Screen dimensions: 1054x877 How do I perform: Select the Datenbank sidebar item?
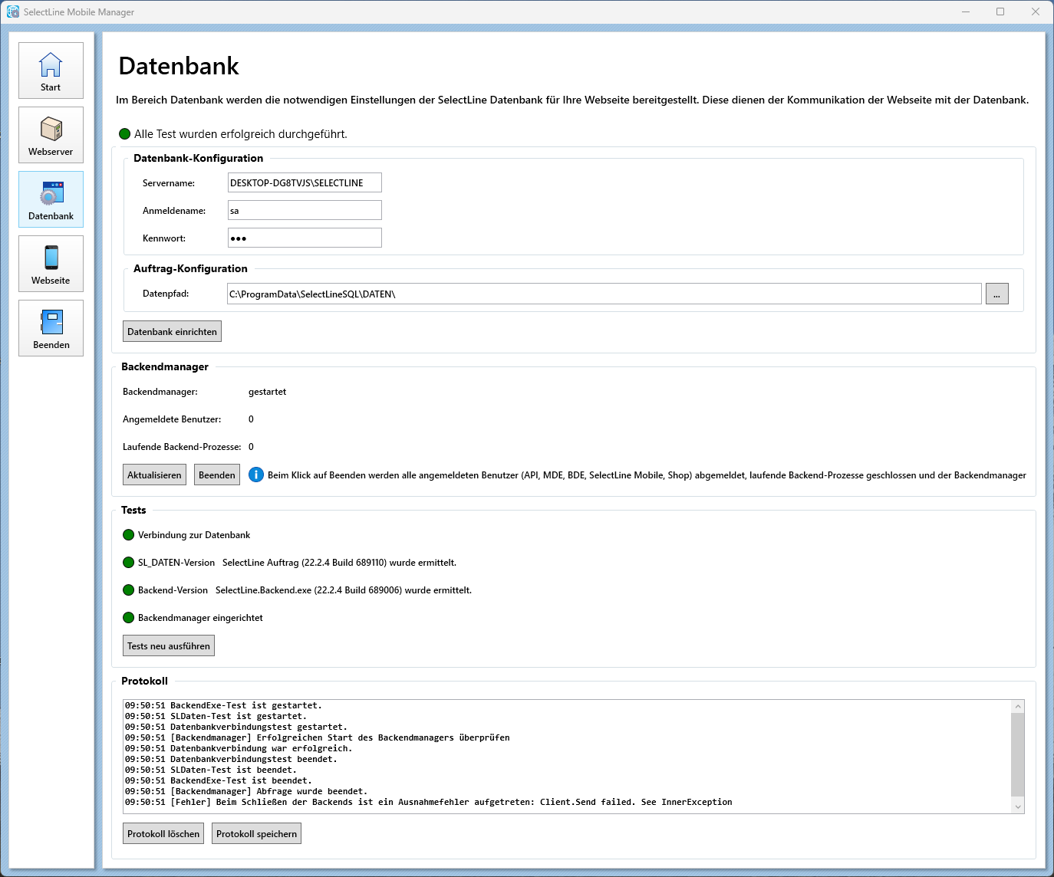(51, 199)
